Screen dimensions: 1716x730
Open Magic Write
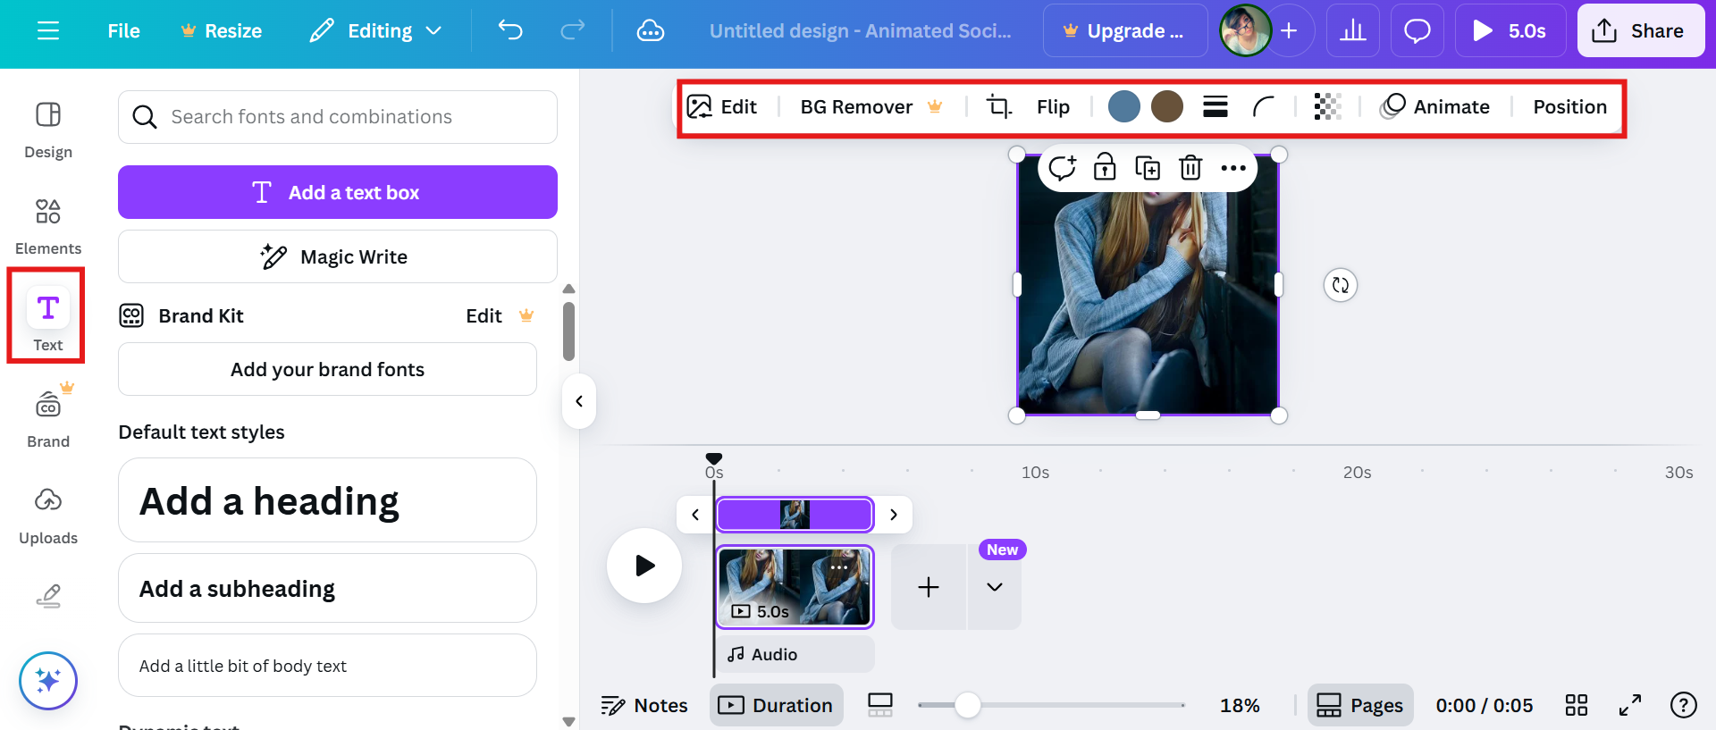338,256
